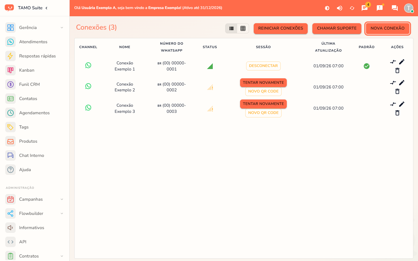418x261 pixels.
Task: Open Tags in sidebar
Action: [35, 127]
